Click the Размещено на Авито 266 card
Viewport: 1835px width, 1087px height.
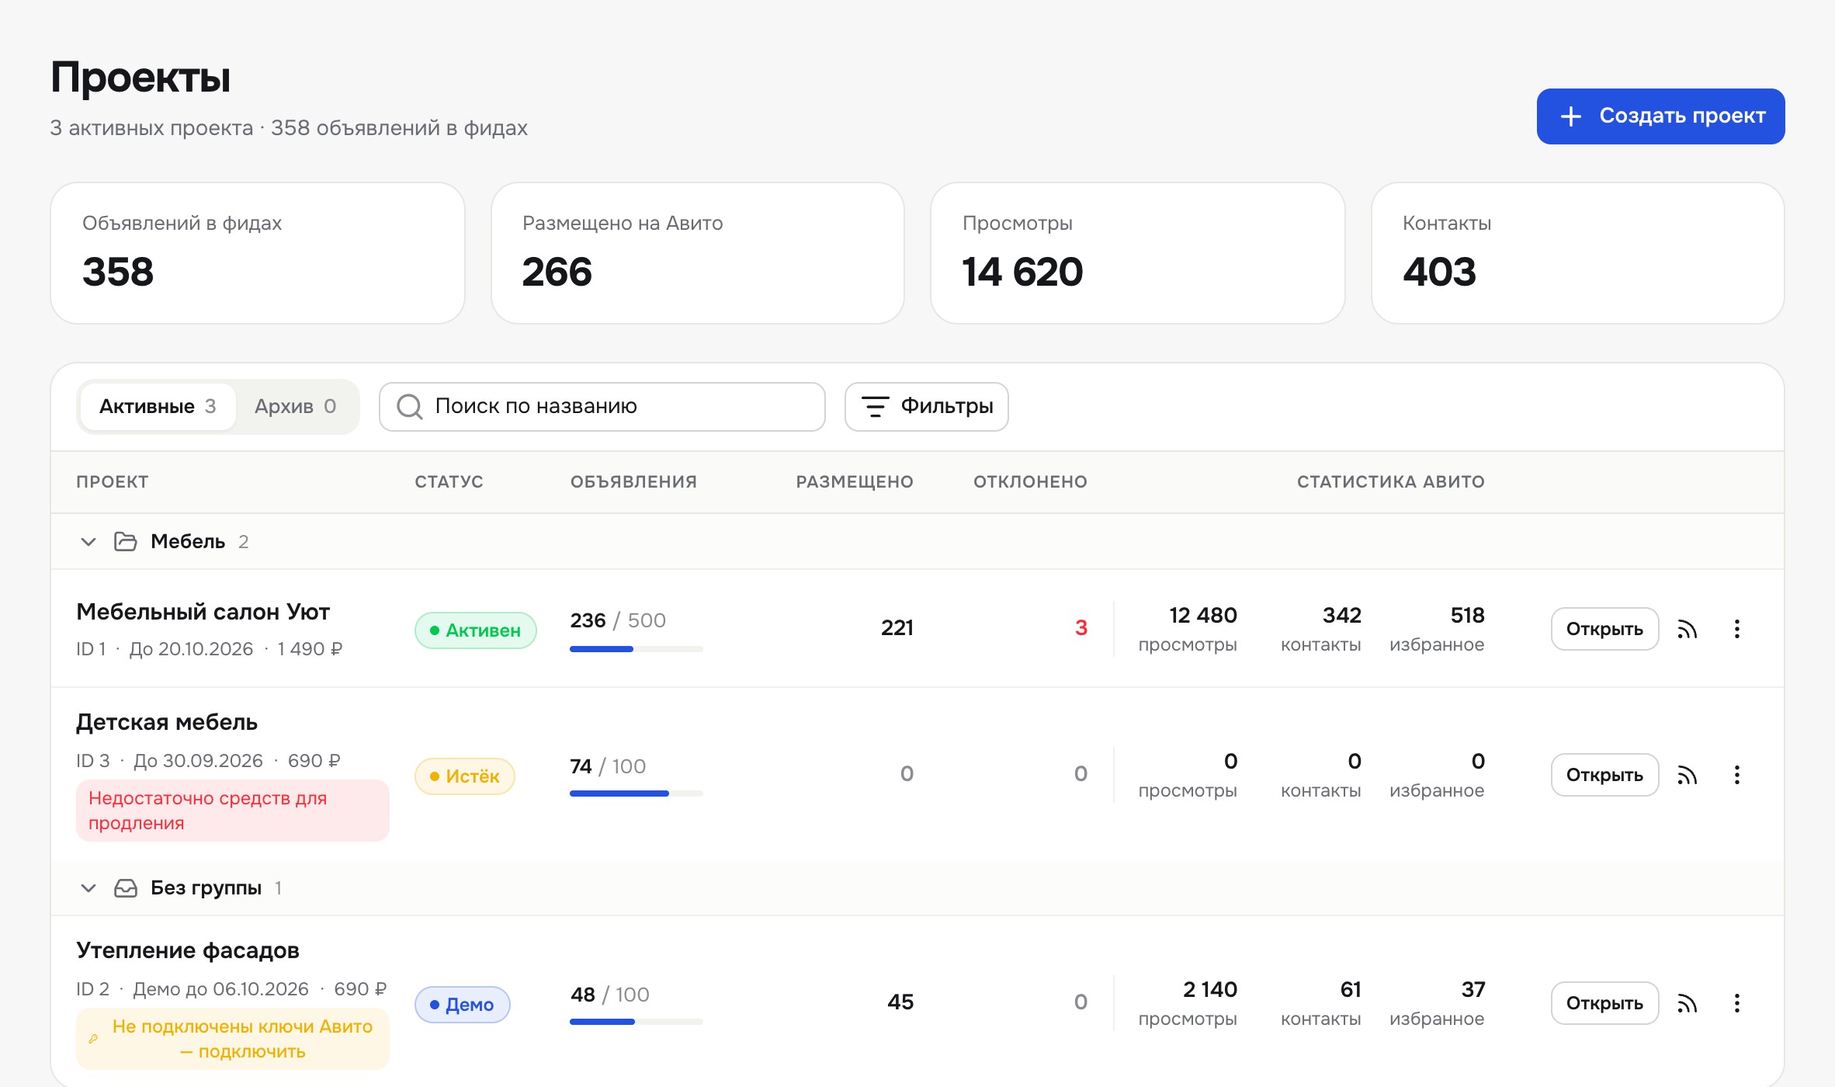point(698,253)
